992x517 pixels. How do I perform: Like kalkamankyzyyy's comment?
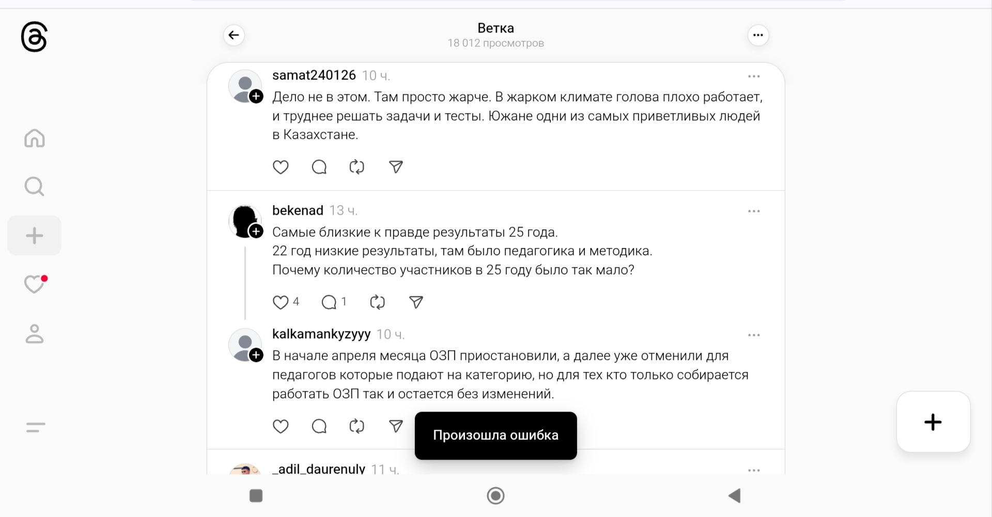coord(281,426)
